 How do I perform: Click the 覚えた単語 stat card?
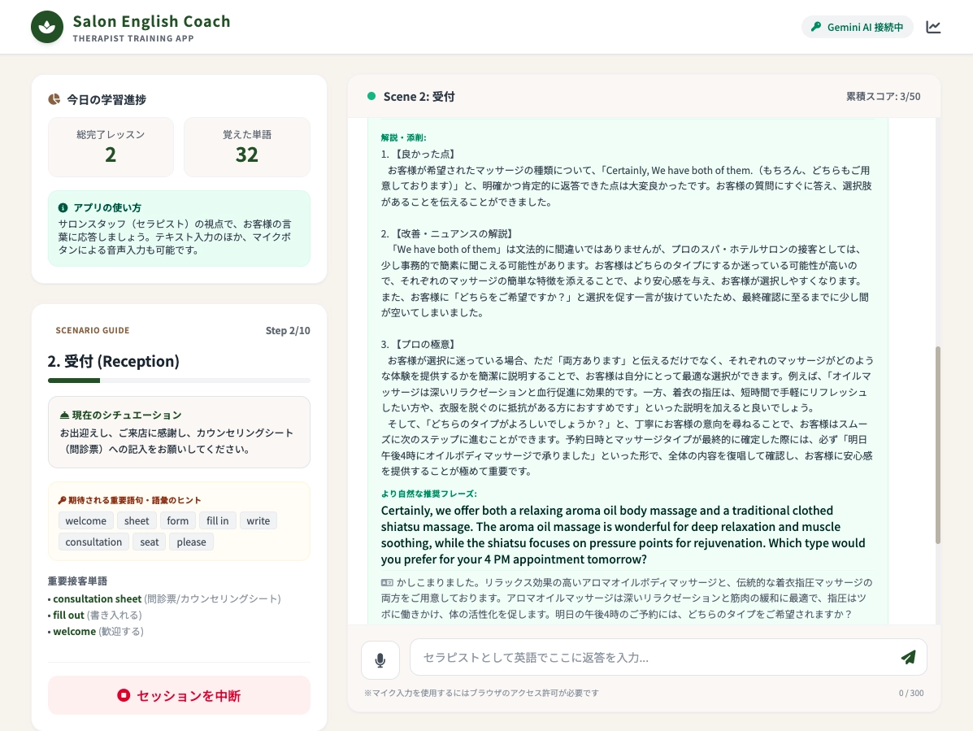[x=247, y=147]
